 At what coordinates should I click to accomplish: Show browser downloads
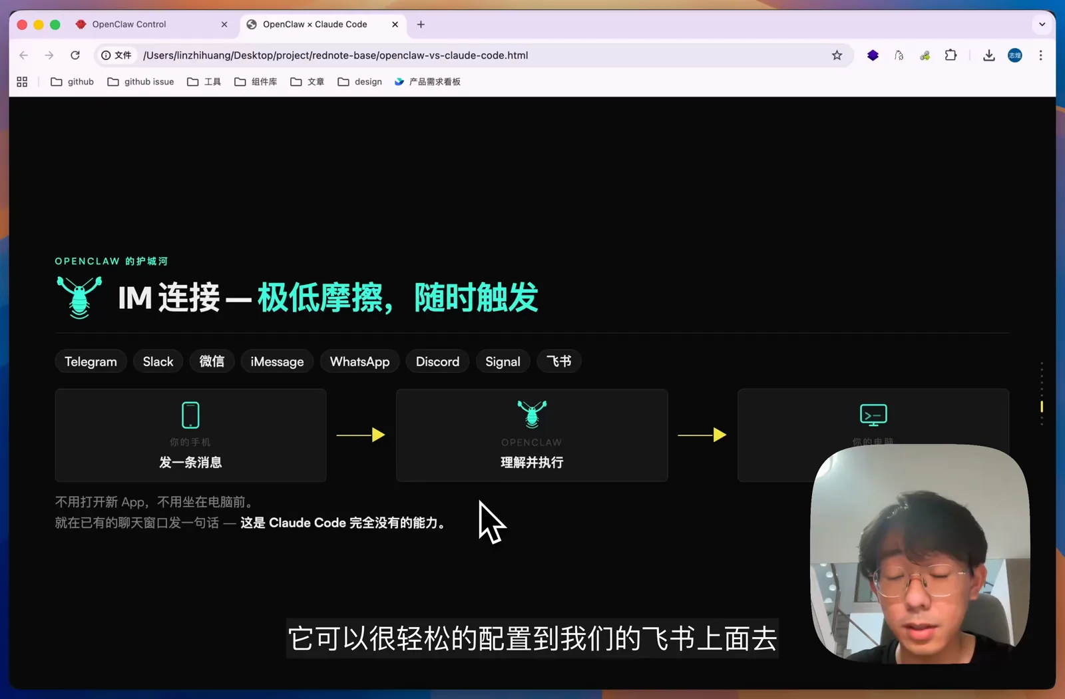pos(988,55)
